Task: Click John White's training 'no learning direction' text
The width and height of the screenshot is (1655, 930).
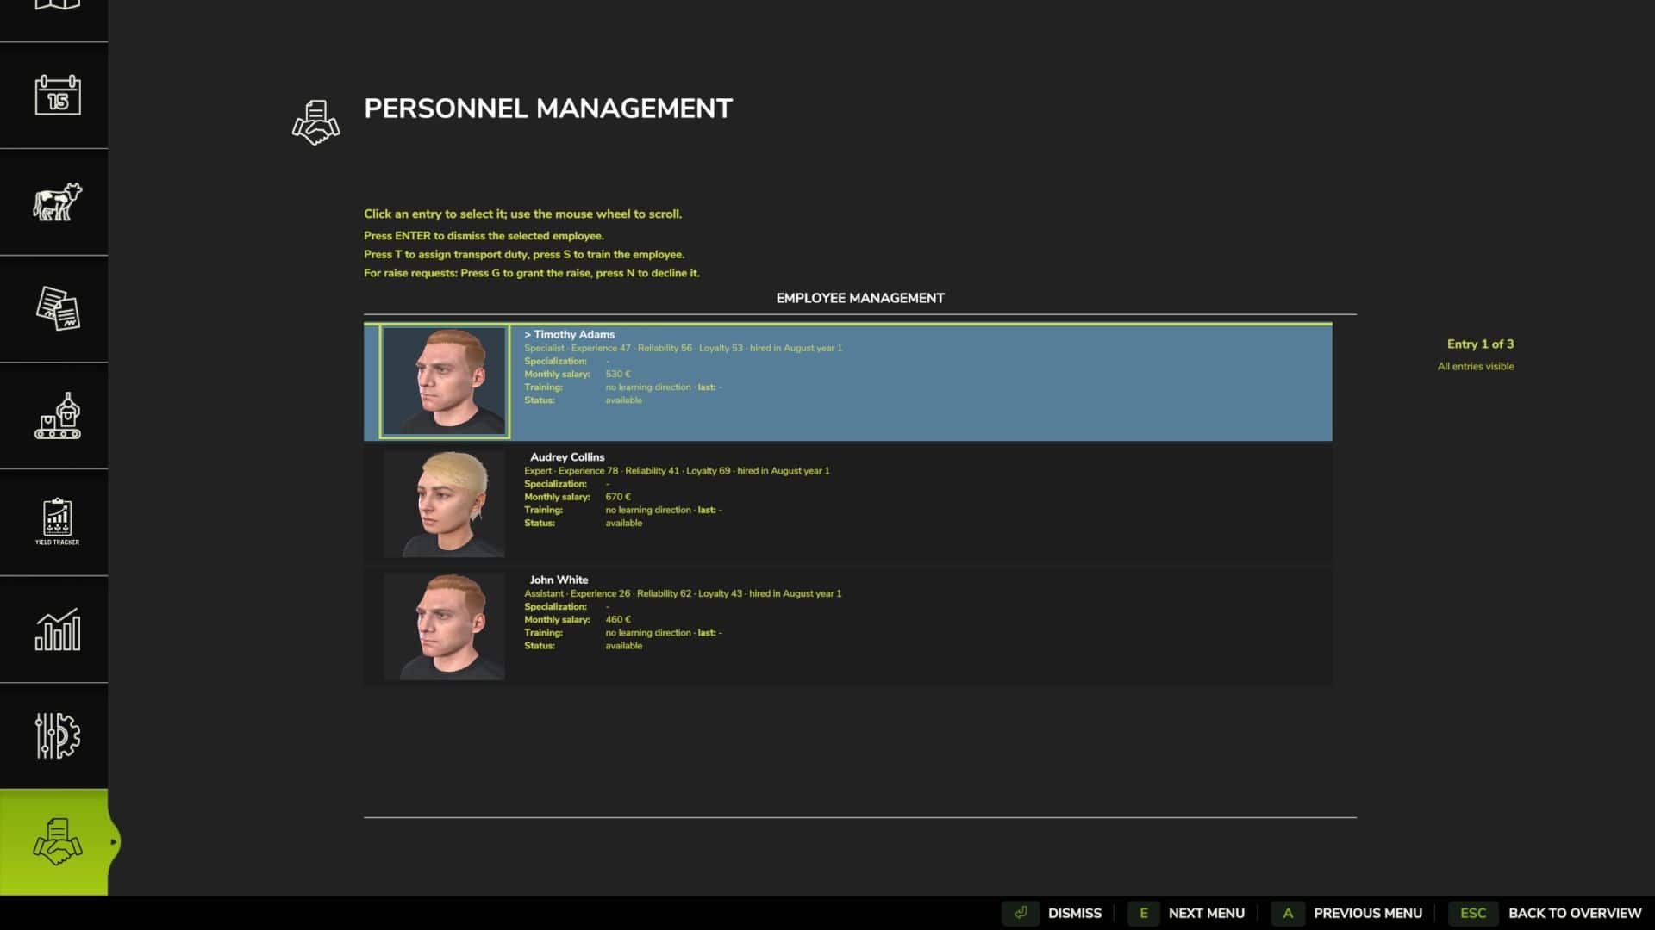Action: click(x=648, y=633)
